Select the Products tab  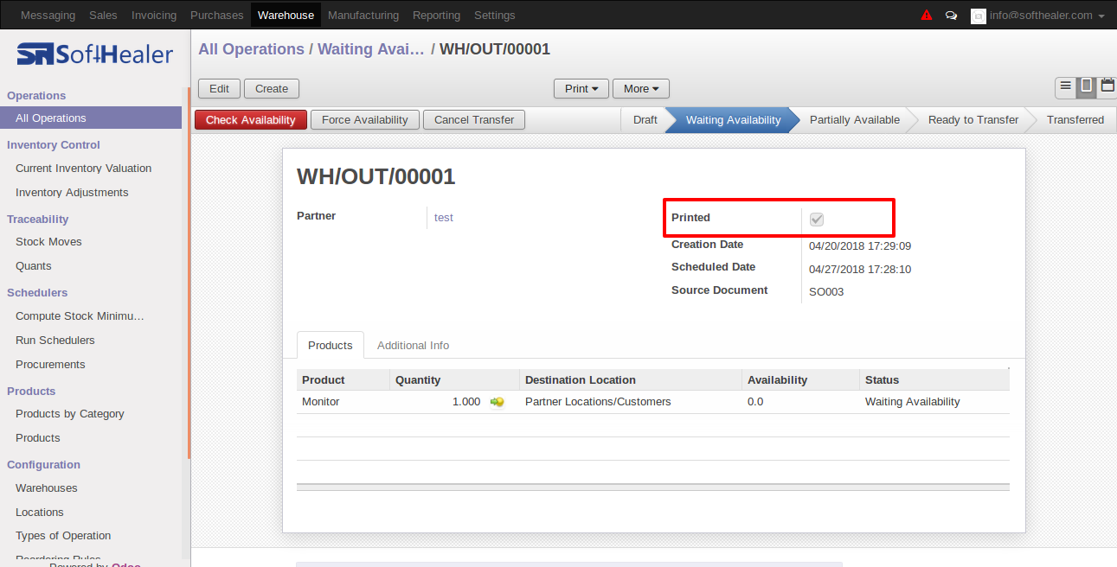[x=331, y=345]
